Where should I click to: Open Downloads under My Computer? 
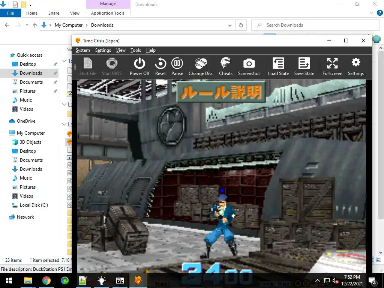(x=31, y=169)
